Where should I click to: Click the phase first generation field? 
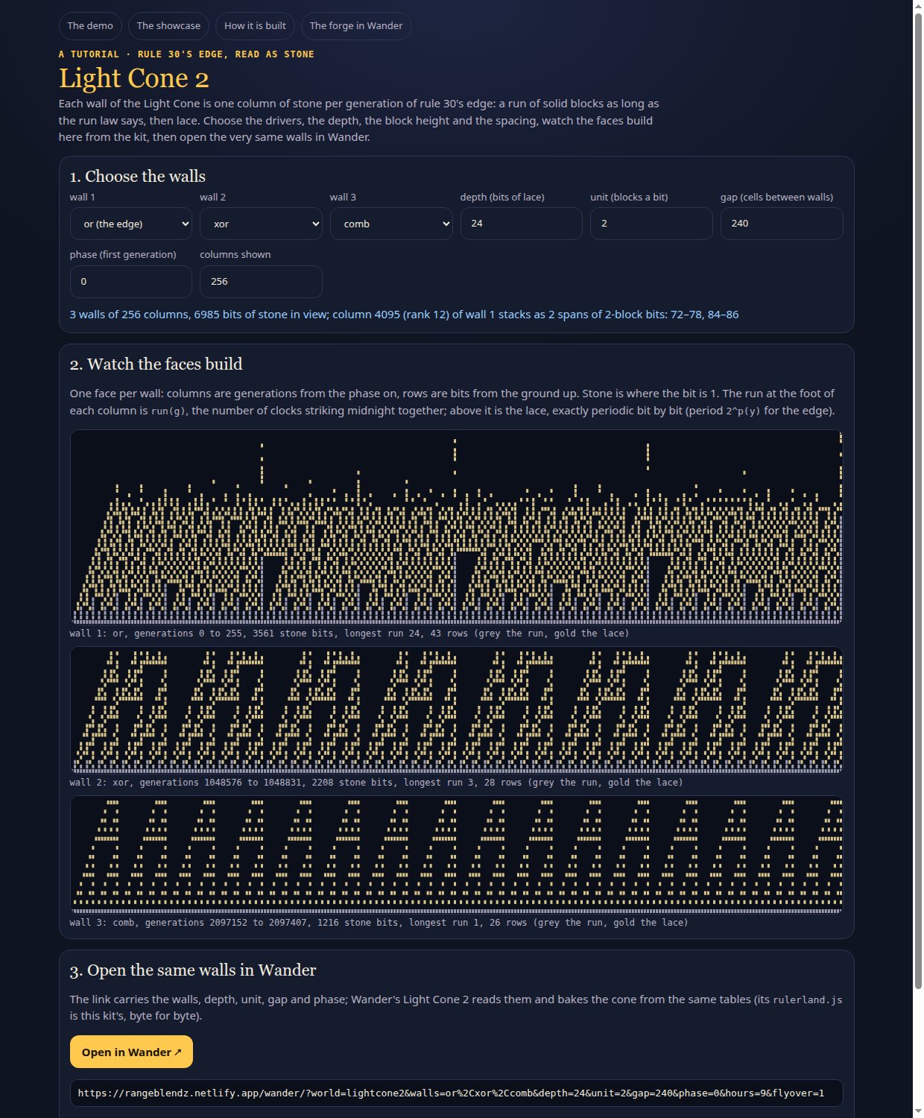pos(130,282)
